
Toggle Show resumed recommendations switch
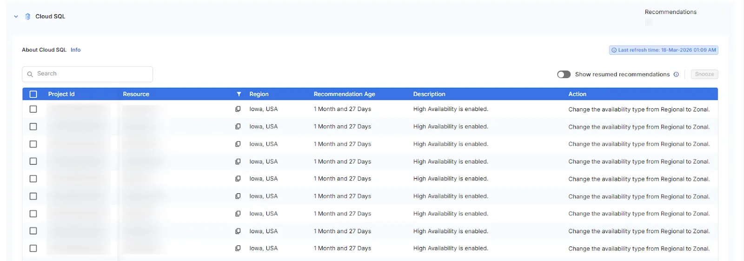tap(564, 74)
